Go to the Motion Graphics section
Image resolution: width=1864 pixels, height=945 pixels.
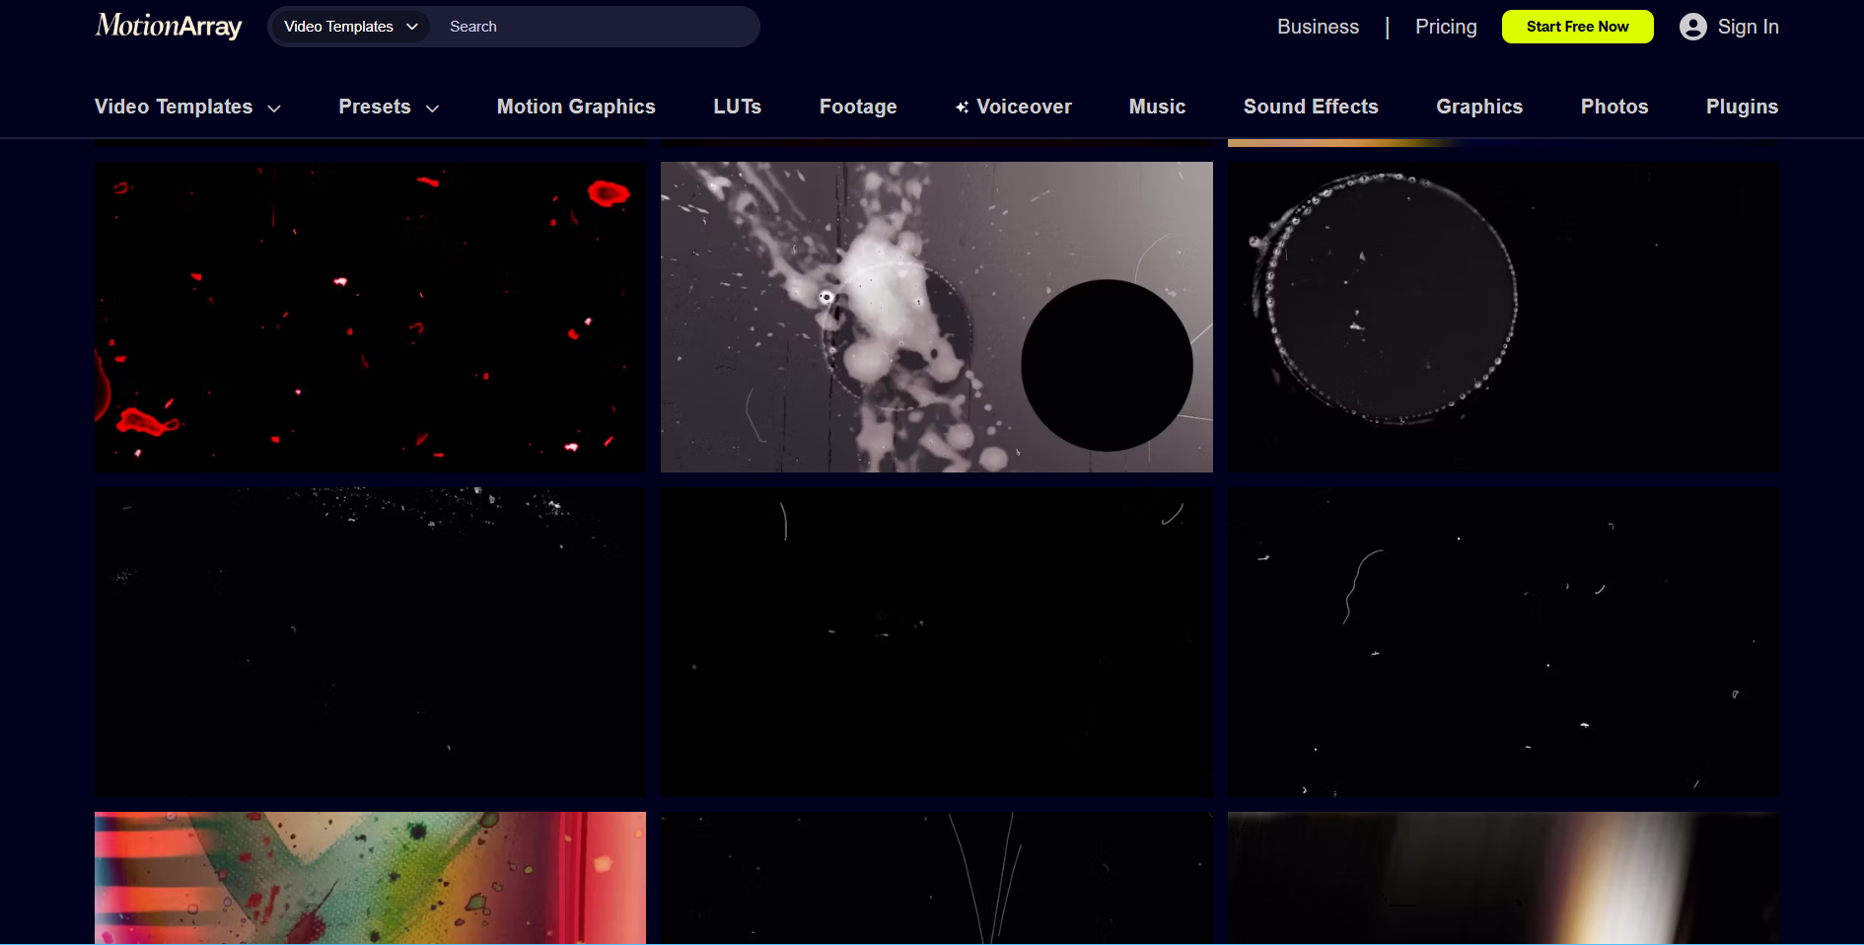576,107
